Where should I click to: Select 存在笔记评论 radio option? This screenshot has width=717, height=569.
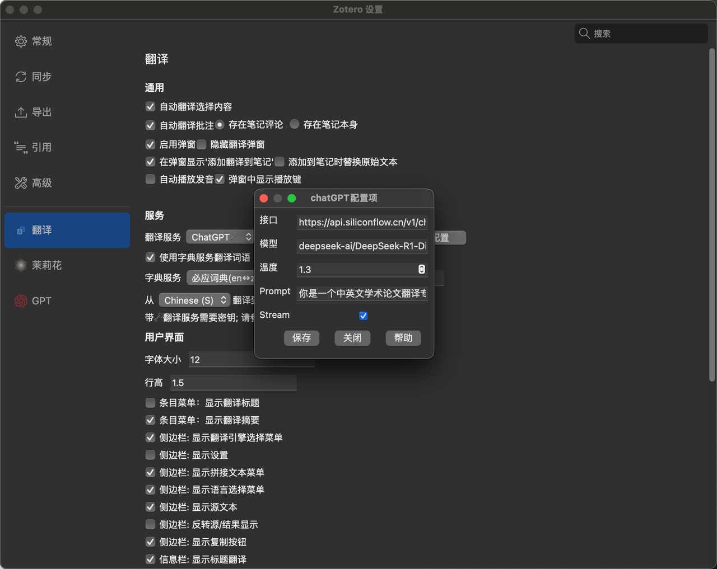tap(220, 124)
